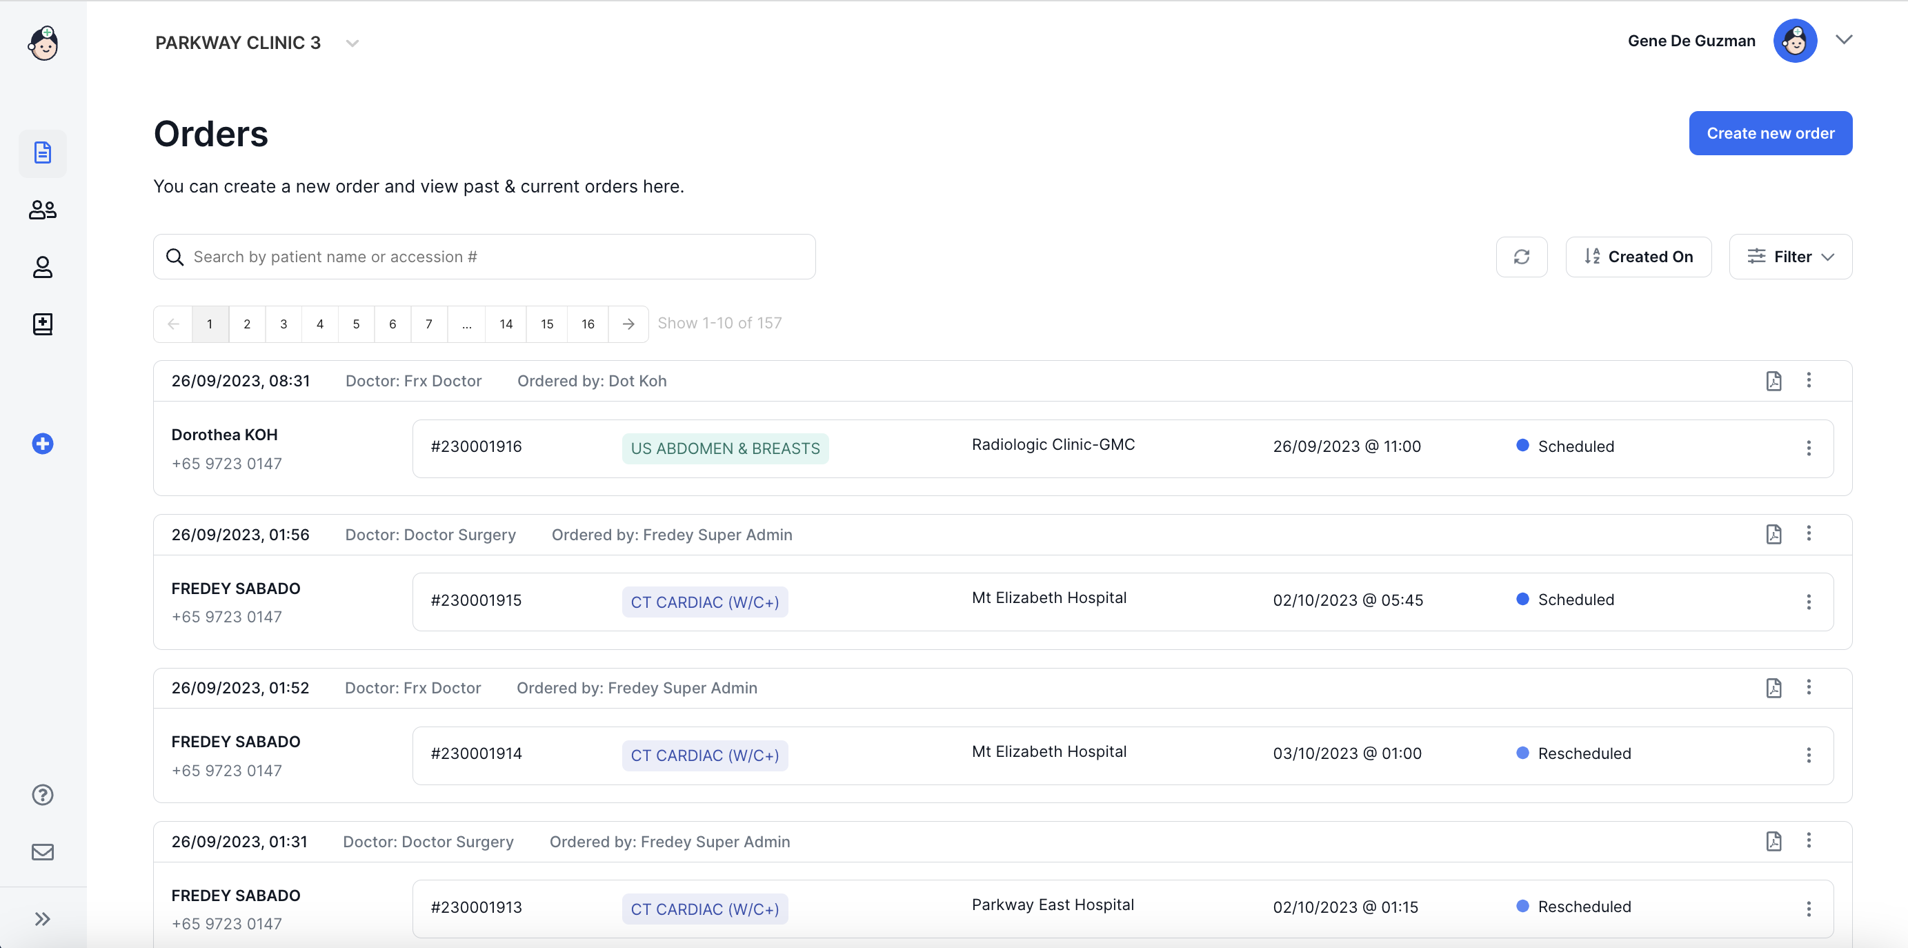Open the medical record book sidebar icon
The height and width of the screenshot is (948, 1908).
42,324
